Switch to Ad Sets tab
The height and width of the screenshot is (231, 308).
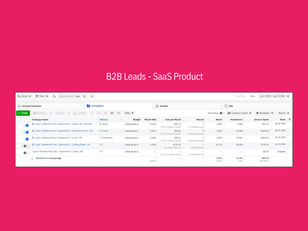188,106
